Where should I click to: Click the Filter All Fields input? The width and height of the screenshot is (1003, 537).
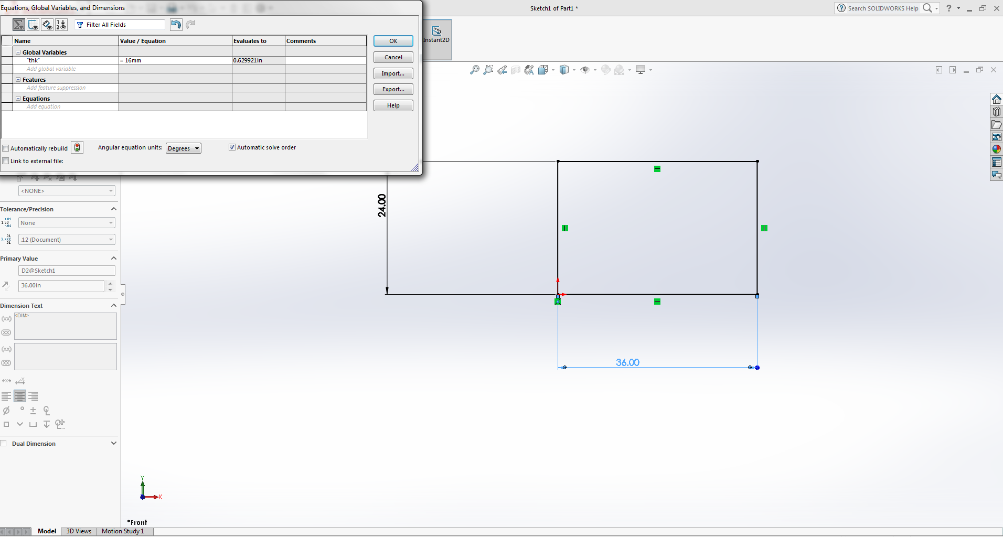click(120, 25)
